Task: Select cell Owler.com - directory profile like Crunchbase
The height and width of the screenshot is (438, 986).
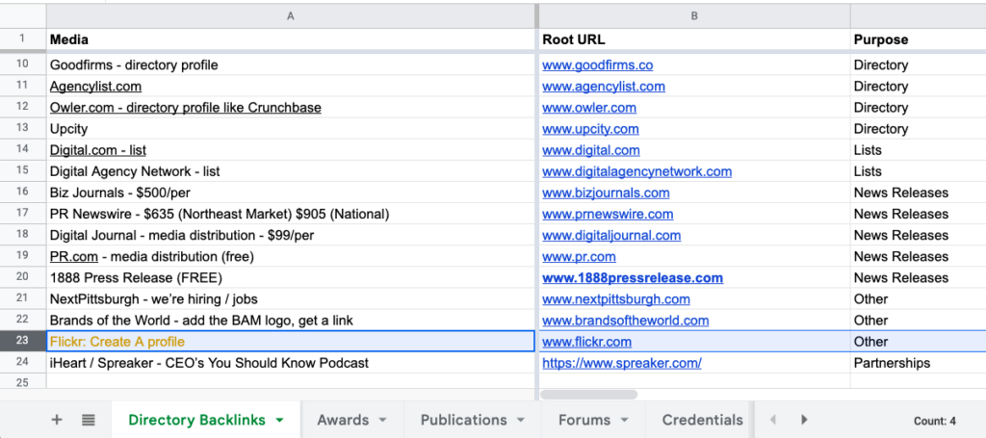Action: pos(291,108)
